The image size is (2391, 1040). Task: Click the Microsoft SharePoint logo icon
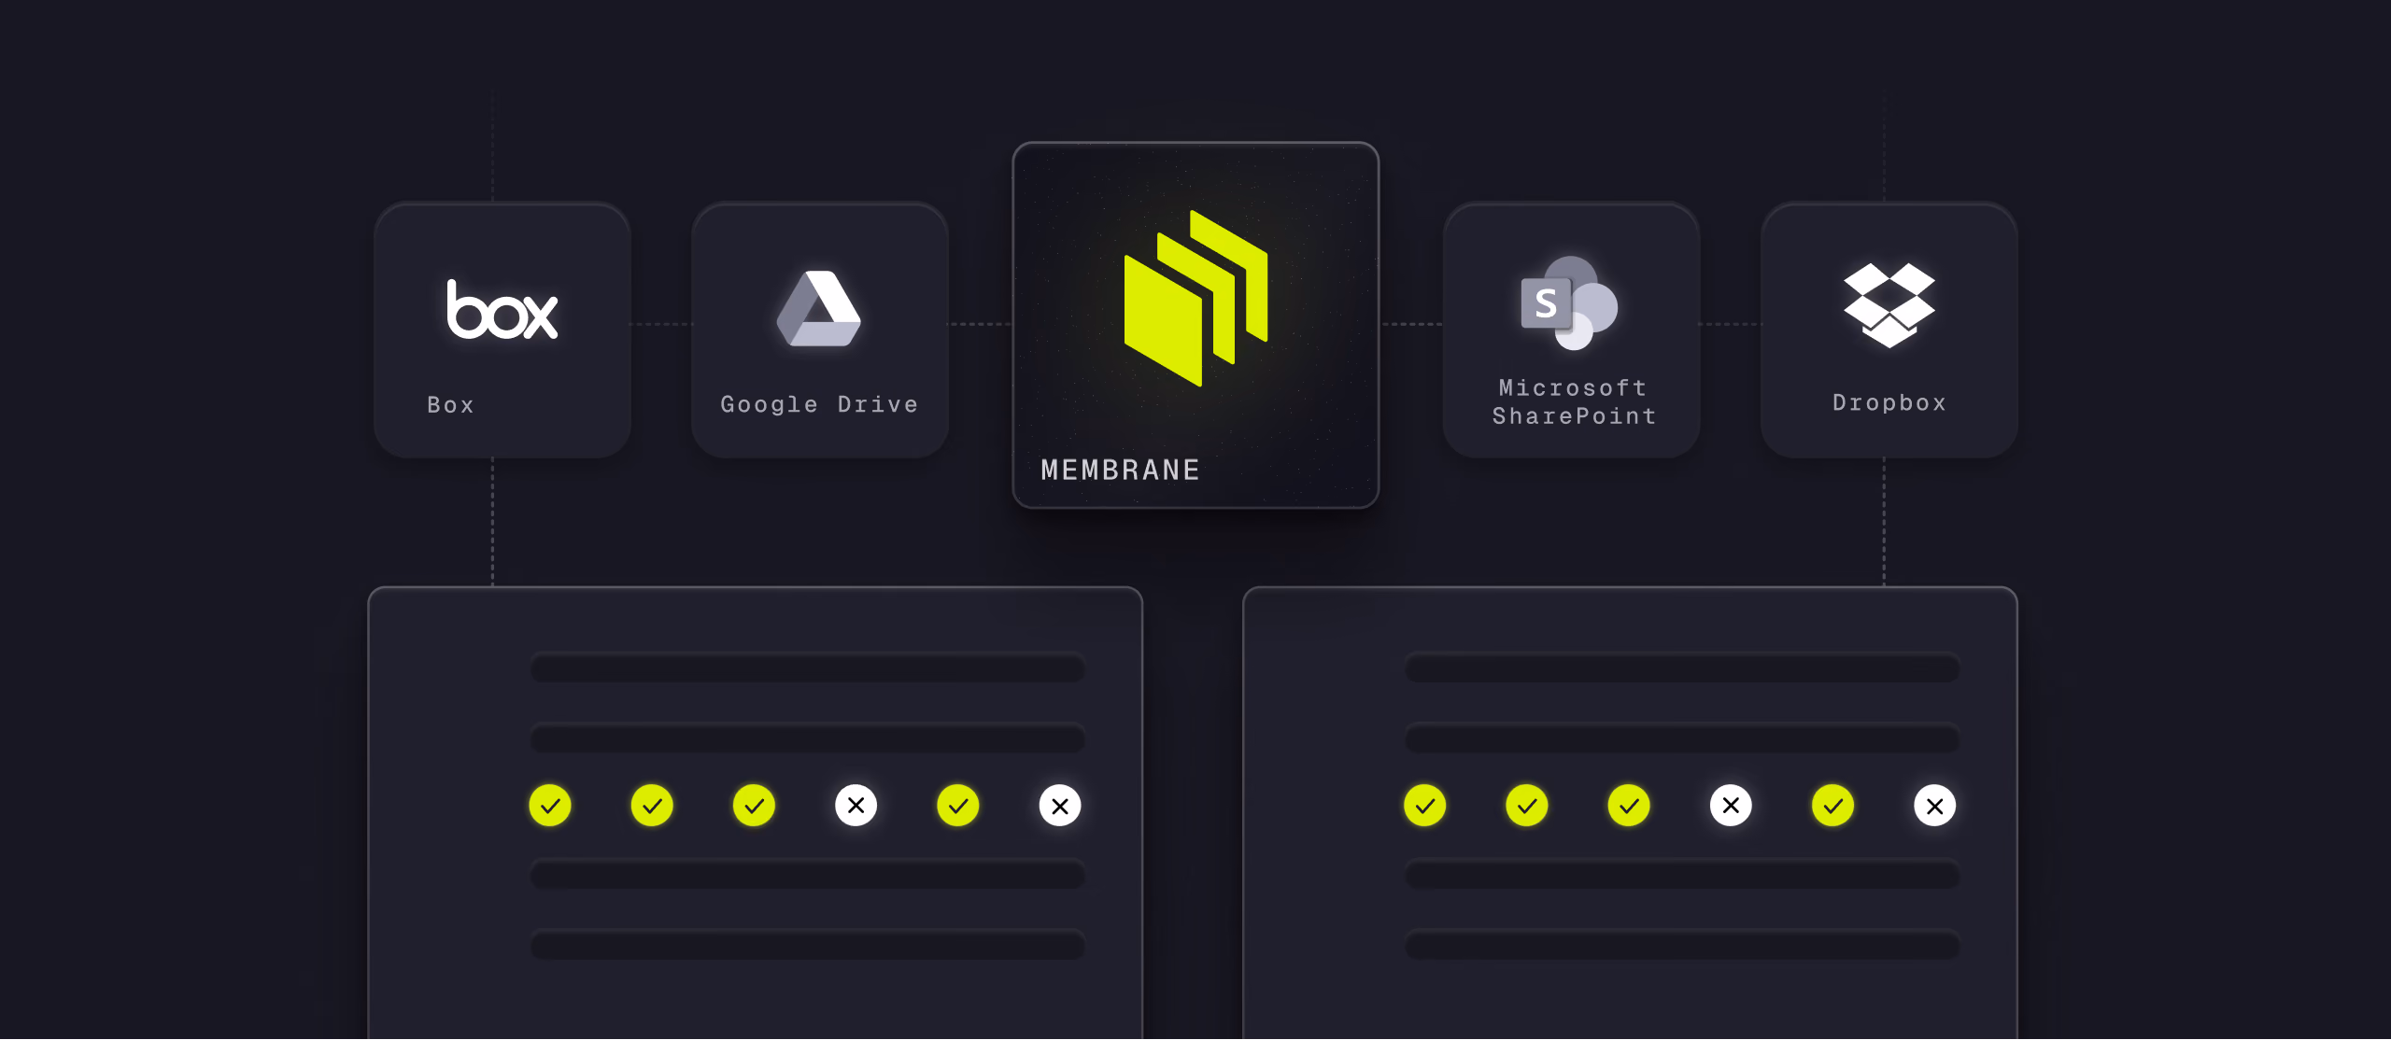(1570, 303)
